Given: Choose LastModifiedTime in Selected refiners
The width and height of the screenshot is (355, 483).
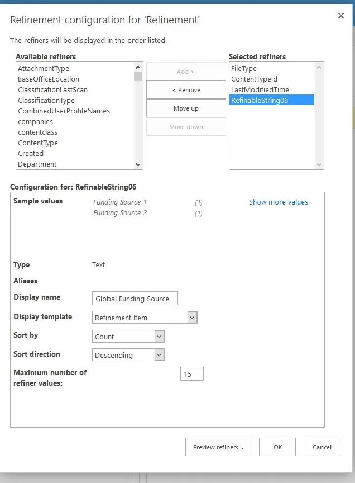Looking at the screenshot, I should tap(260, 90).
